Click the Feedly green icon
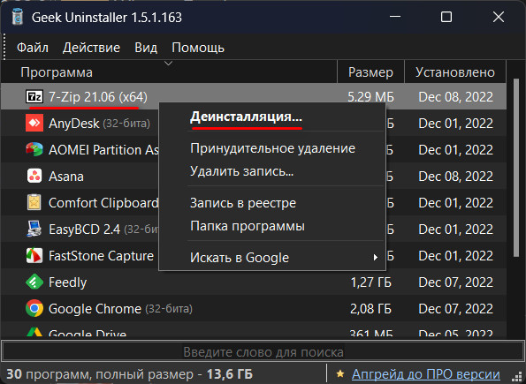 (x=34, y=282)
